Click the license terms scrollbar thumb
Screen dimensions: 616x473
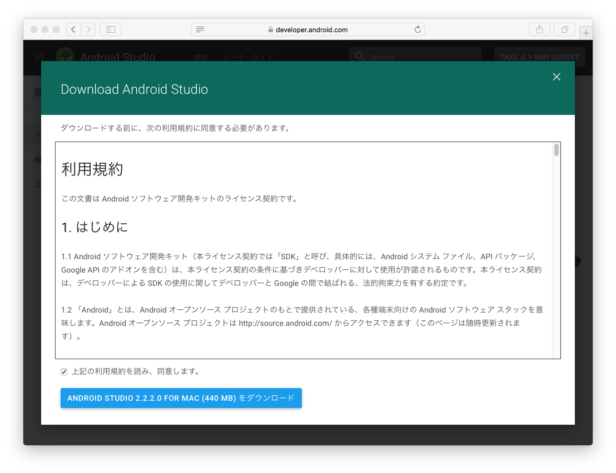[x=557, y=150]
